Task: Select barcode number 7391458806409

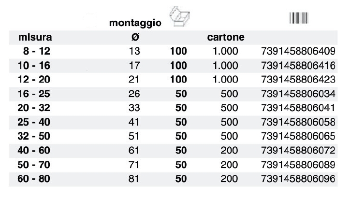Action: pyautogui.click(x=298, y=51)
